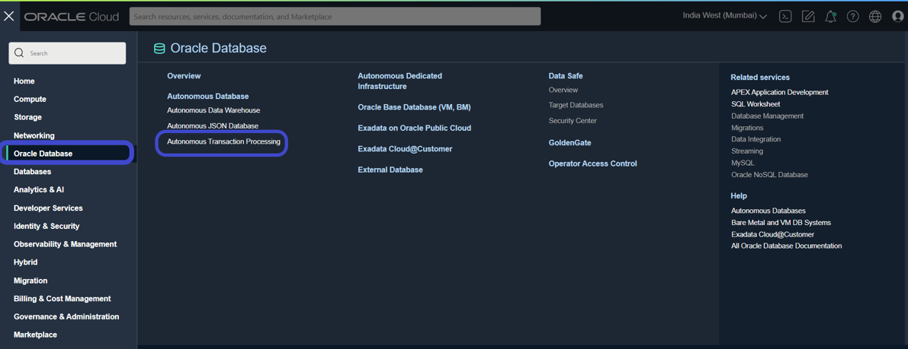The height and width of the screenshot is (349, 908).
Task: Click the top resource search bar
Action: pyautogui.click(x=335, y=16)
